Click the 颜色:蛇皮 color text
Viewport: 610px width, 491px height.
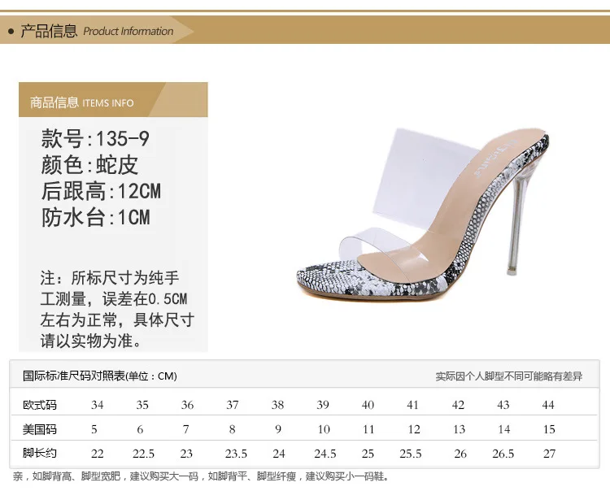pyautogui.click(x=89, y=164)
